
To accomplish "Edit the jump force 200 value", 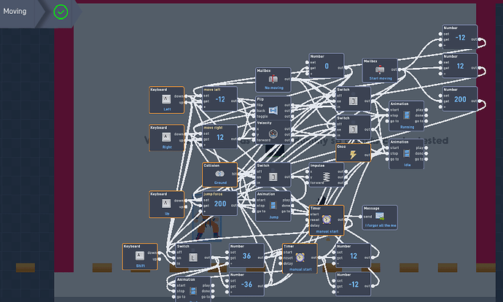I will tap(220, 204).
